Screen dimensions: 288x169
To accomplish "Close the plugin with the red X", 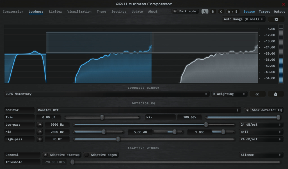I will click(284, 4).
